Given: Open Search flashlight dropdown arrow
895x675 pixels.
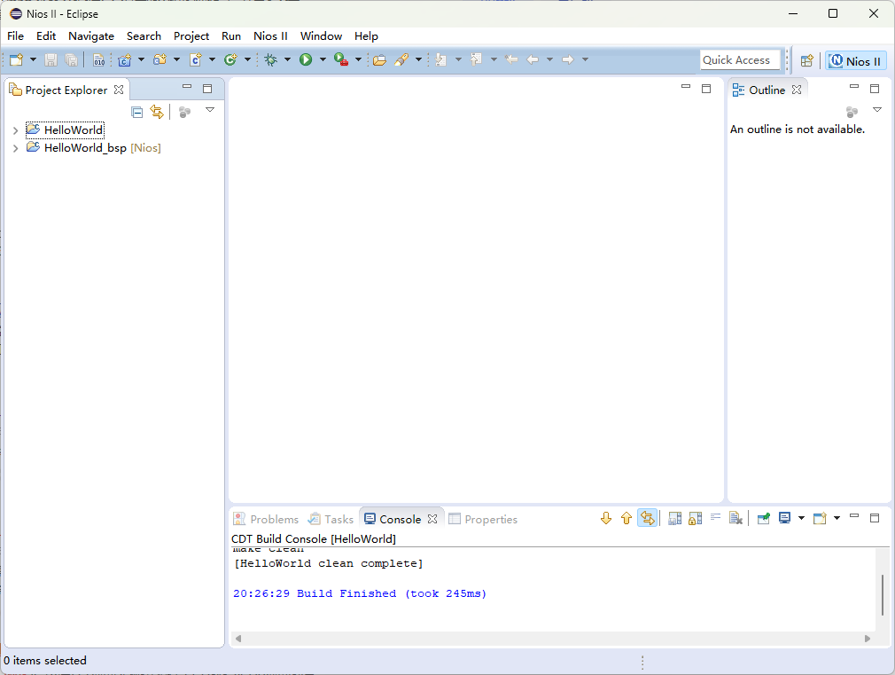Looking at the screenshot, I should point(418,59).
